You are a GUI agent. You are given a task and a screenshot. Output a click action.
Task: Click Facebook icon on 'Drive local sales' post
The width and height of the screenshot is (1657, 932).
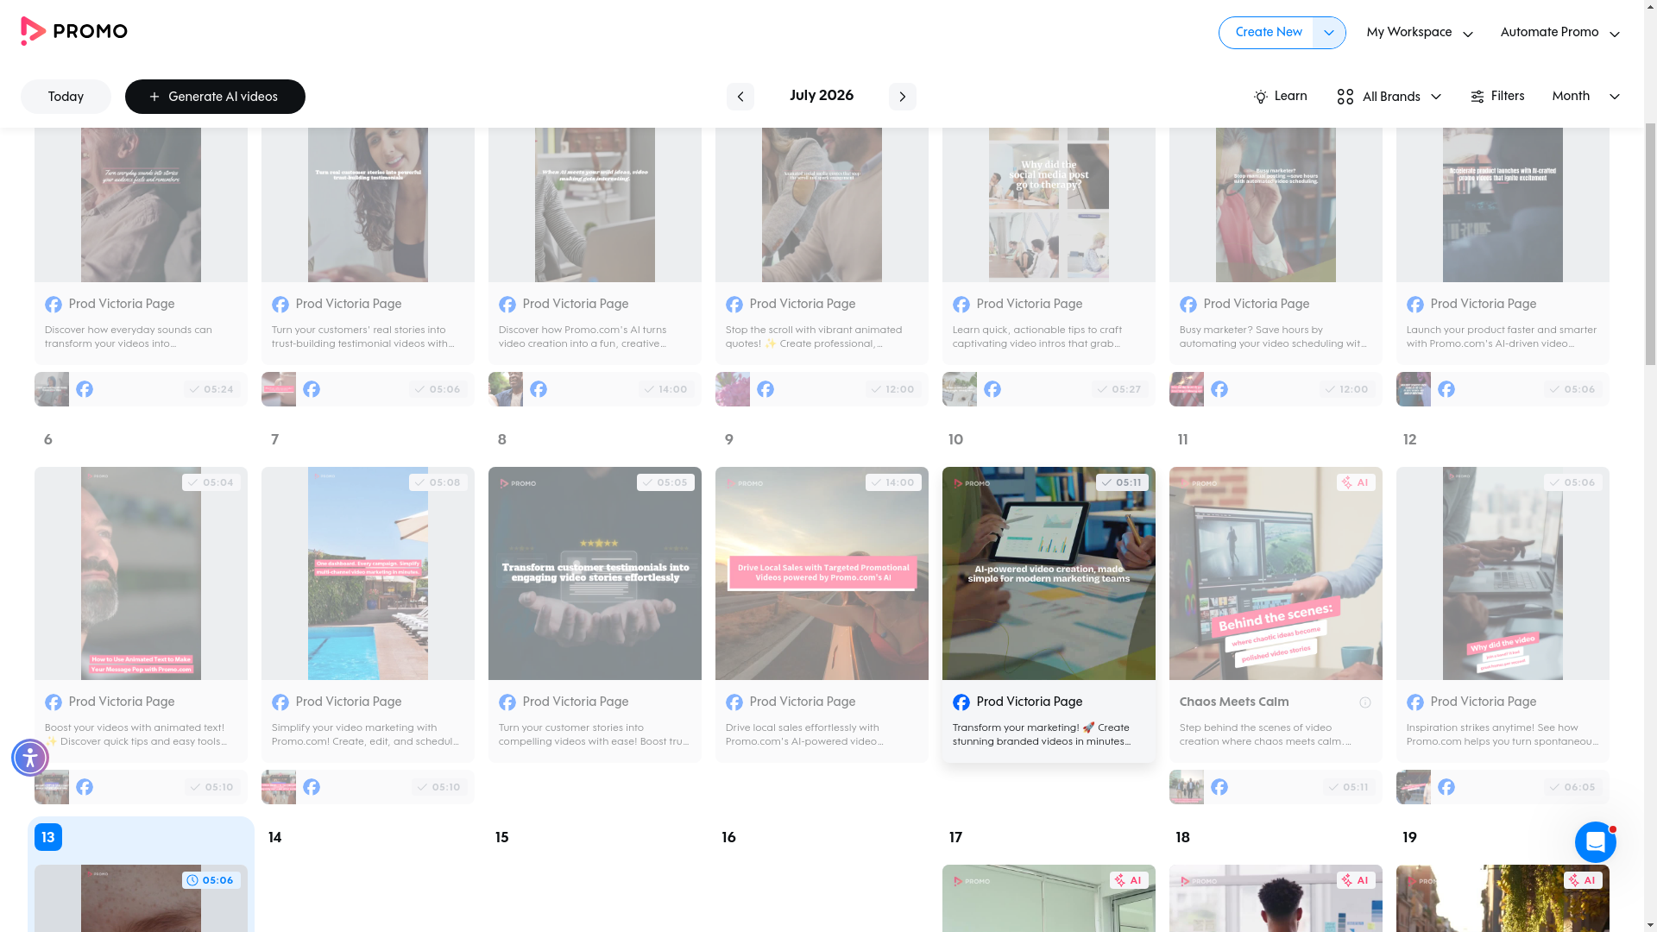(x=734, y=702)
